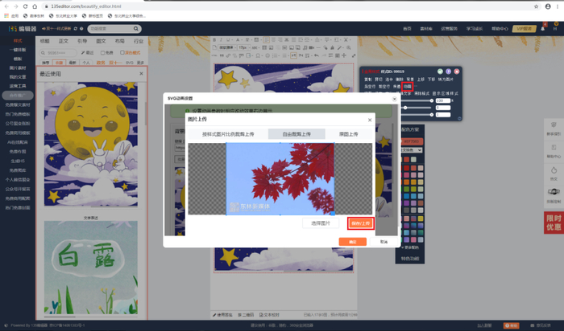Screen dimensions: 564x331
Task: Open the 正文 style category tab
Action: tap(64, 41)
